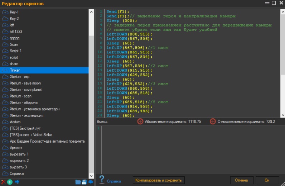Image resolution: width=285 pixels, height=186 pixels.
Task: Click the absolute coordinates crosshair icon
Action: click(x=140, y=121)
